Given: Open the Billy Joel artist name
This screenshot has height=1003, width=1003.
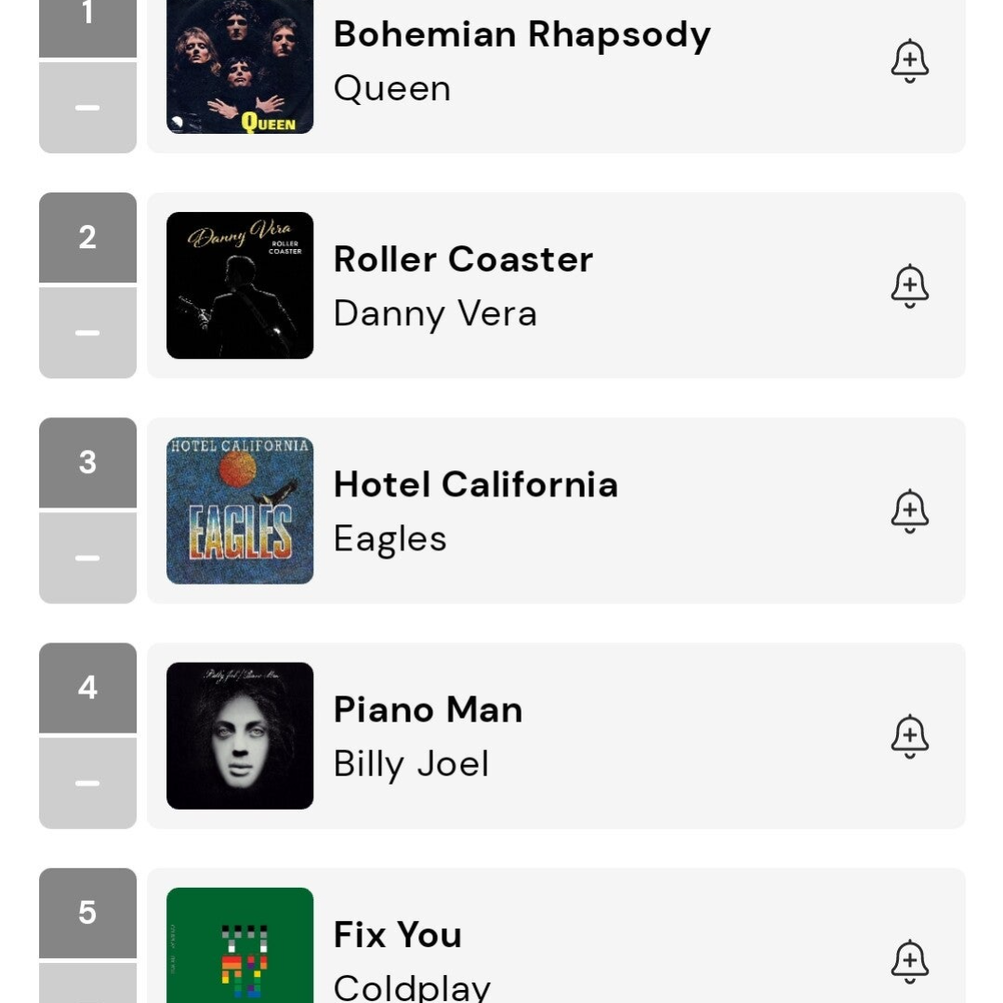Looking at the screenshot, I should [411, 764].
